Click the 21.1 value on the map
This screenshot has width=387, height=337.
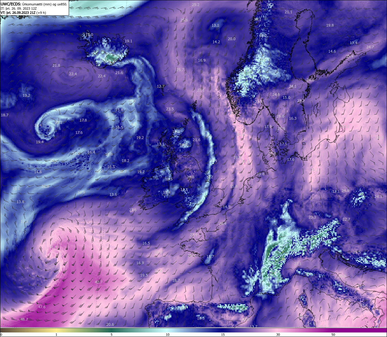[288, 12]
